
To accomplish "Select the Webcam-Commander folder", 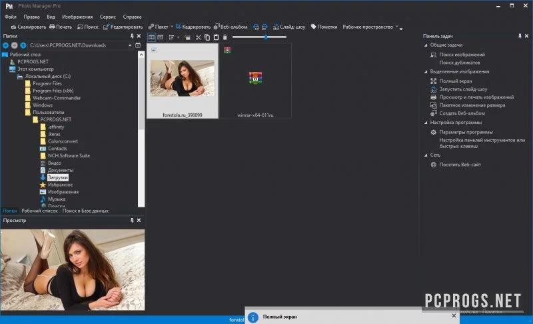I will (x=57, y=98).
